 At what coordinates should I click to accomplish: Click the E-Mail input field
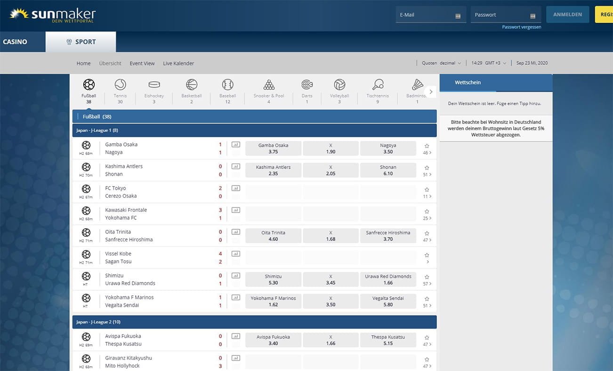[x=426, y=15]
